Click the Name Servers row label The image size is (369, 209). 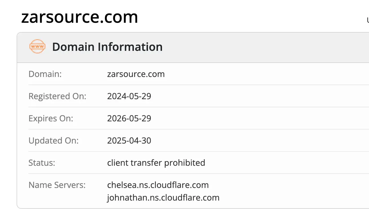click(x=57, y=185)
